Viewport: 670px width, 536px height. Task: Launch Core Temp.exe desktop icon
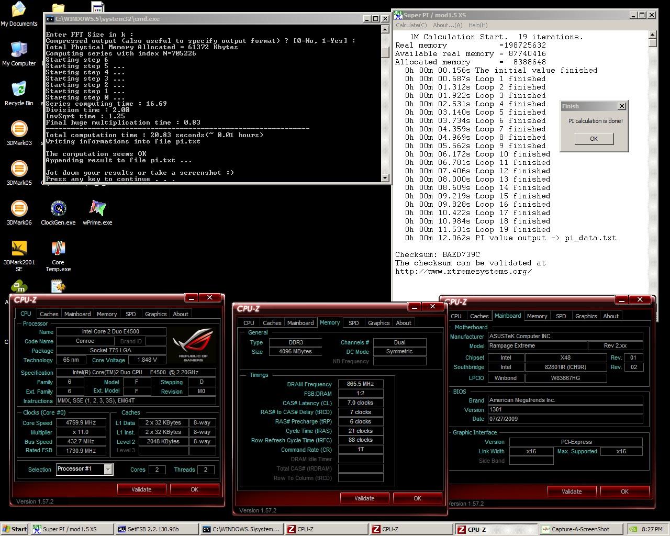tap(58, 256)
